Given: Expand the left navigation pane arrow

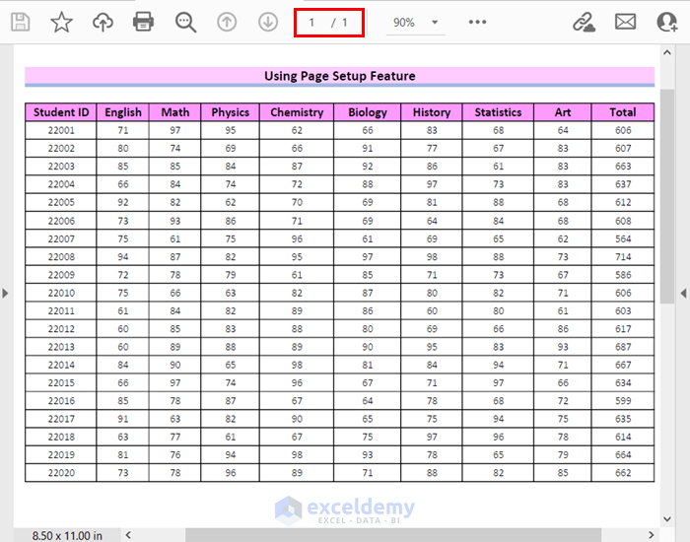Looking at the screenshot, I should point(5,293).
